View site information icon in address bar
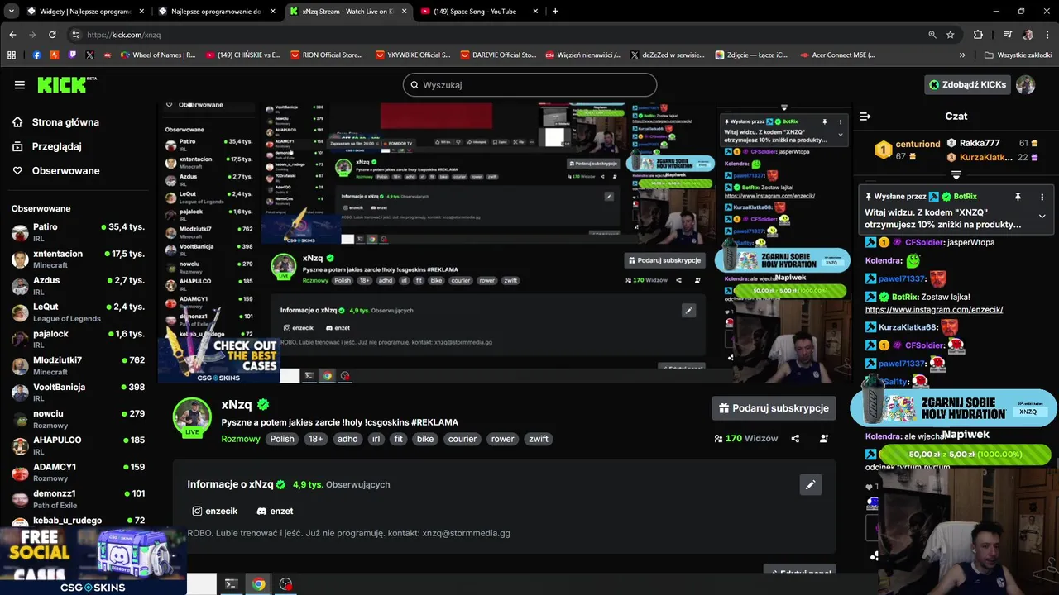The image size is (1059, 595). click(x=75, y=35)
